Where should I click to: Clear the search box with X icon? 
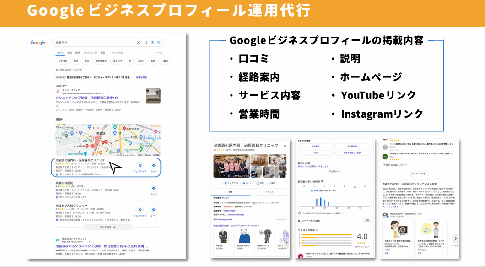[x=139, y=43]
